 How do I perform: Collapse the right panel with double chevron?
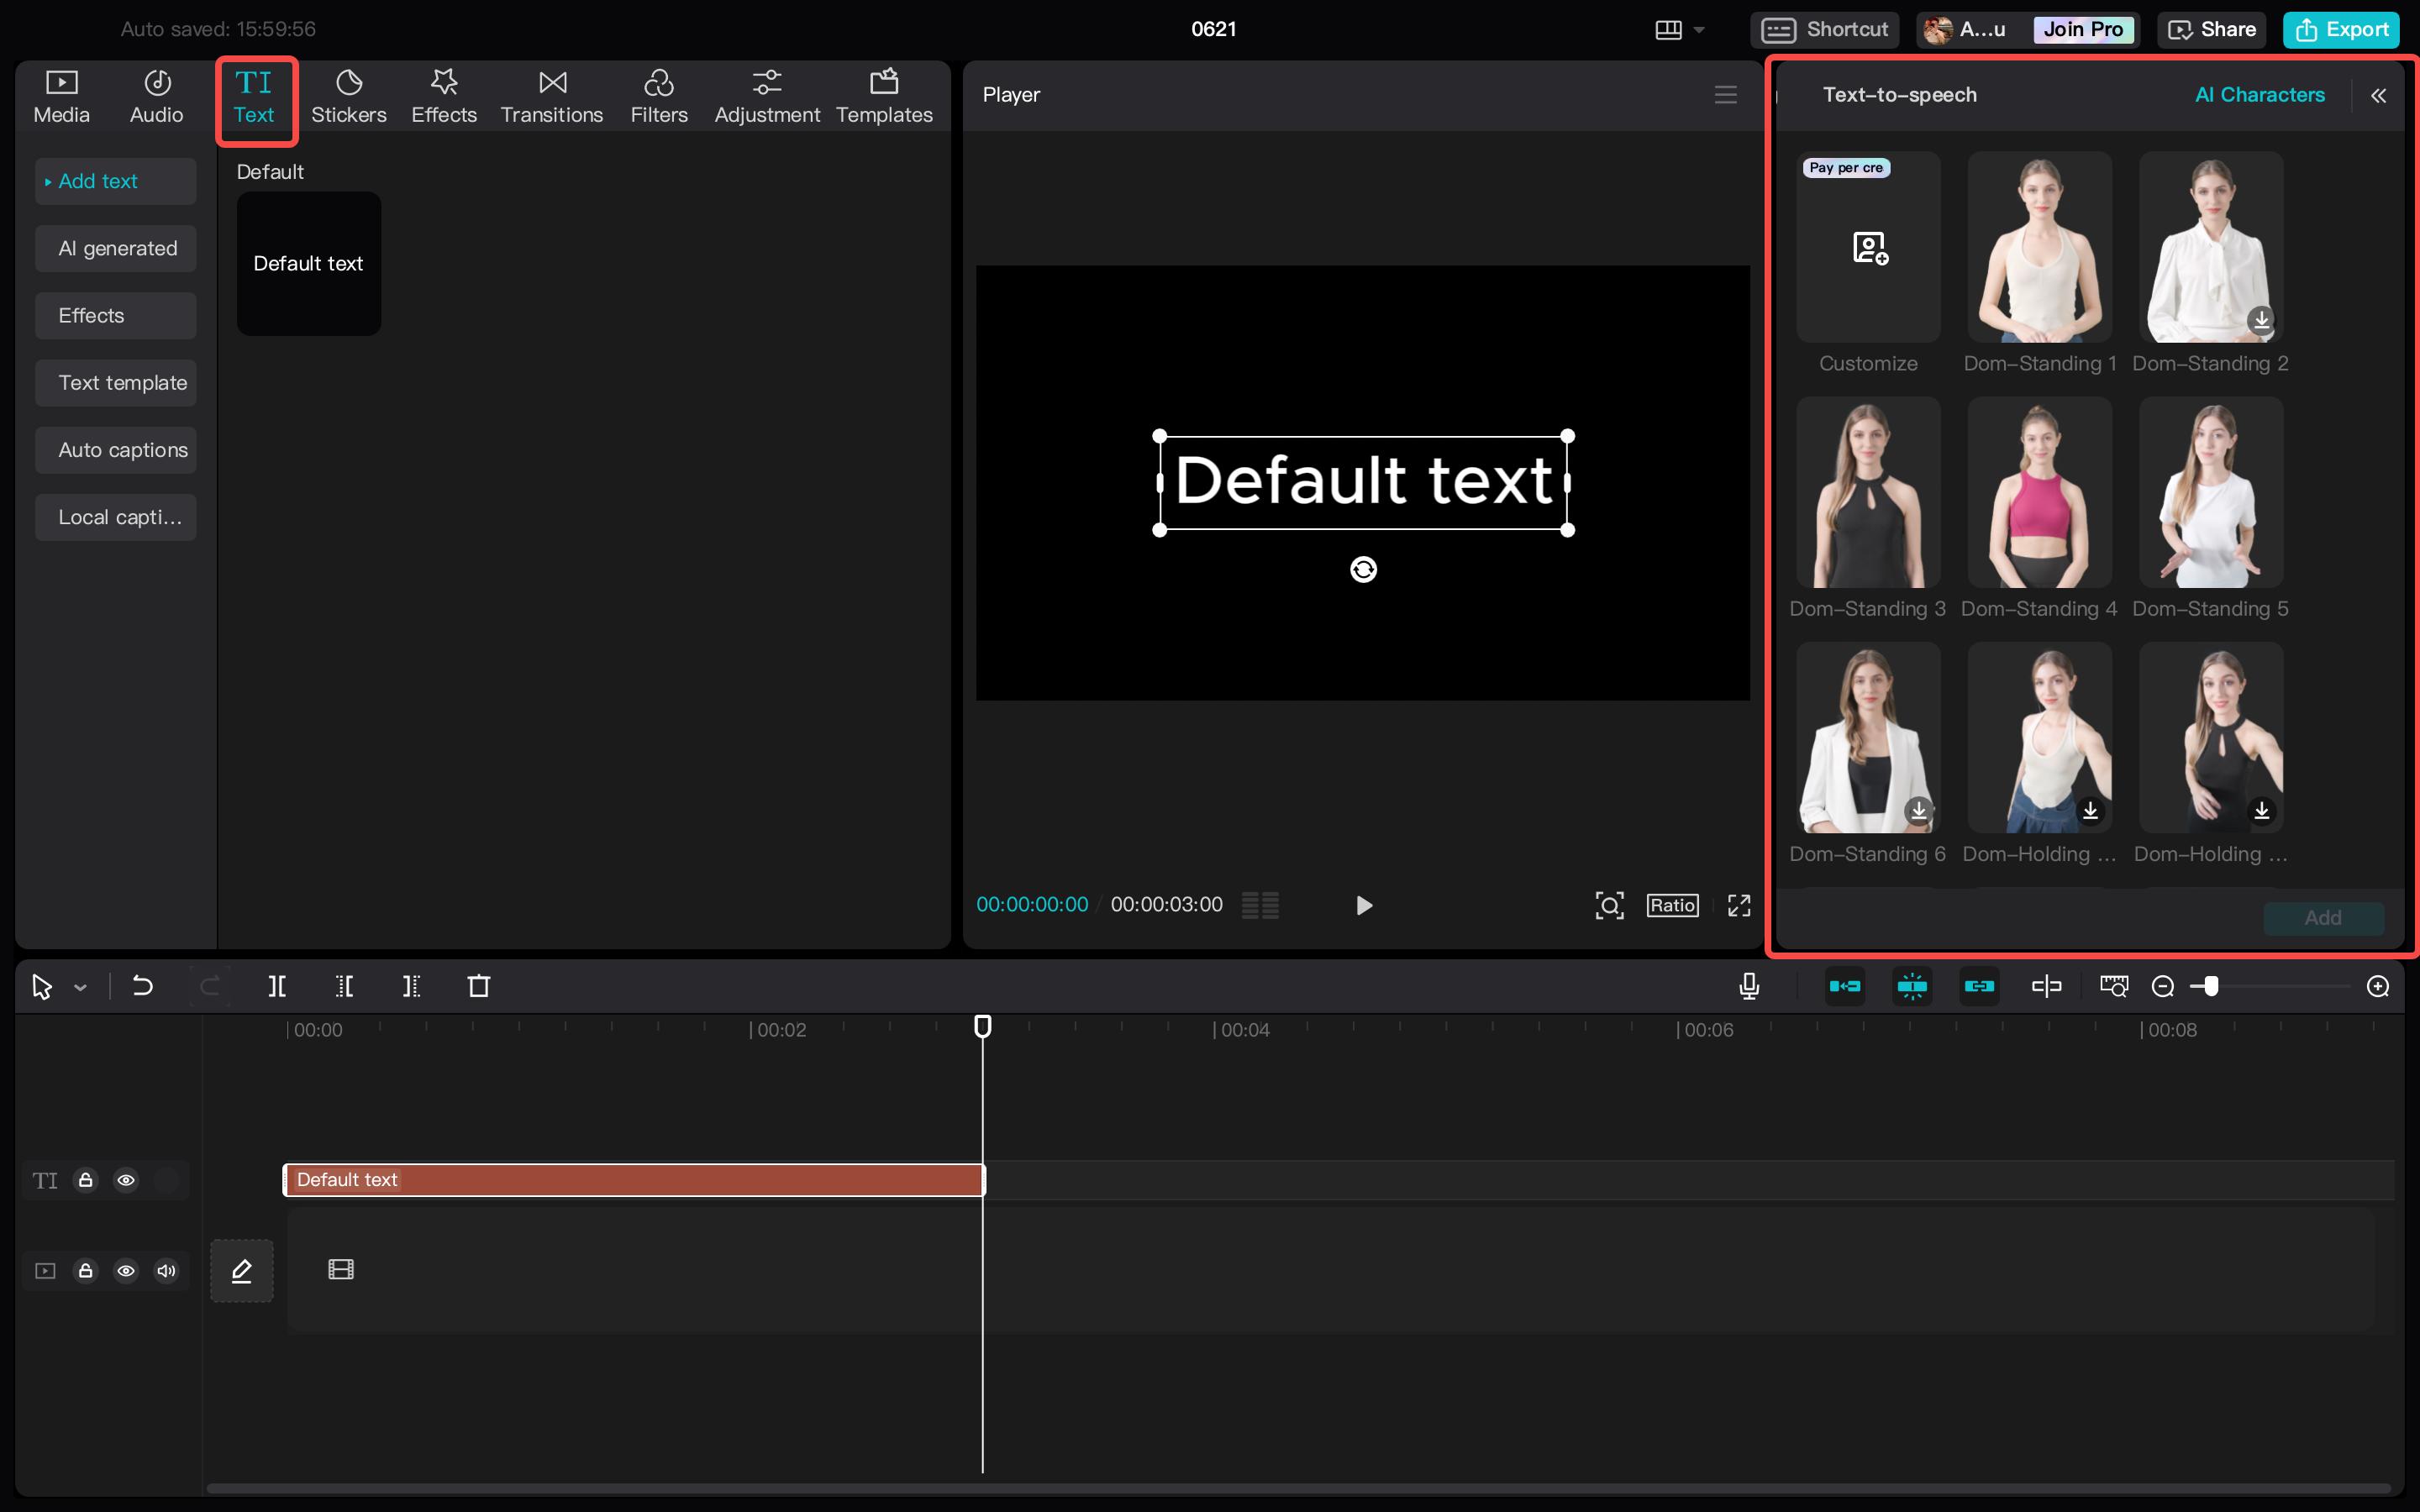coord(2378,95)
